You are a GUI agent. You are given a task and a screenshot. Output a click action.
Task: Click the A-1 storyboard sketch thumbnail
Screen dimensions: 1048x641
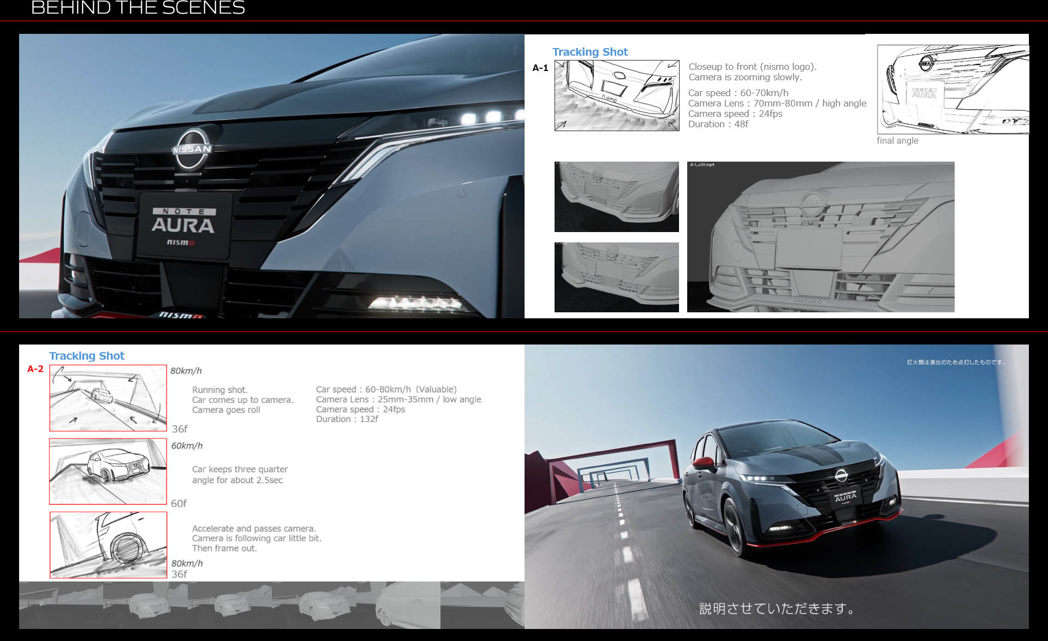[617, 96]
